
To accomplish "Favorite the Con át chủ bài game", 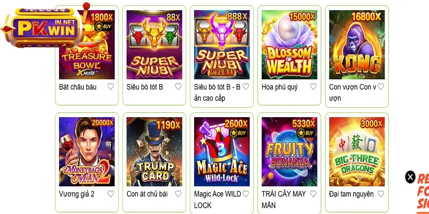I will [x=178, y=194].
